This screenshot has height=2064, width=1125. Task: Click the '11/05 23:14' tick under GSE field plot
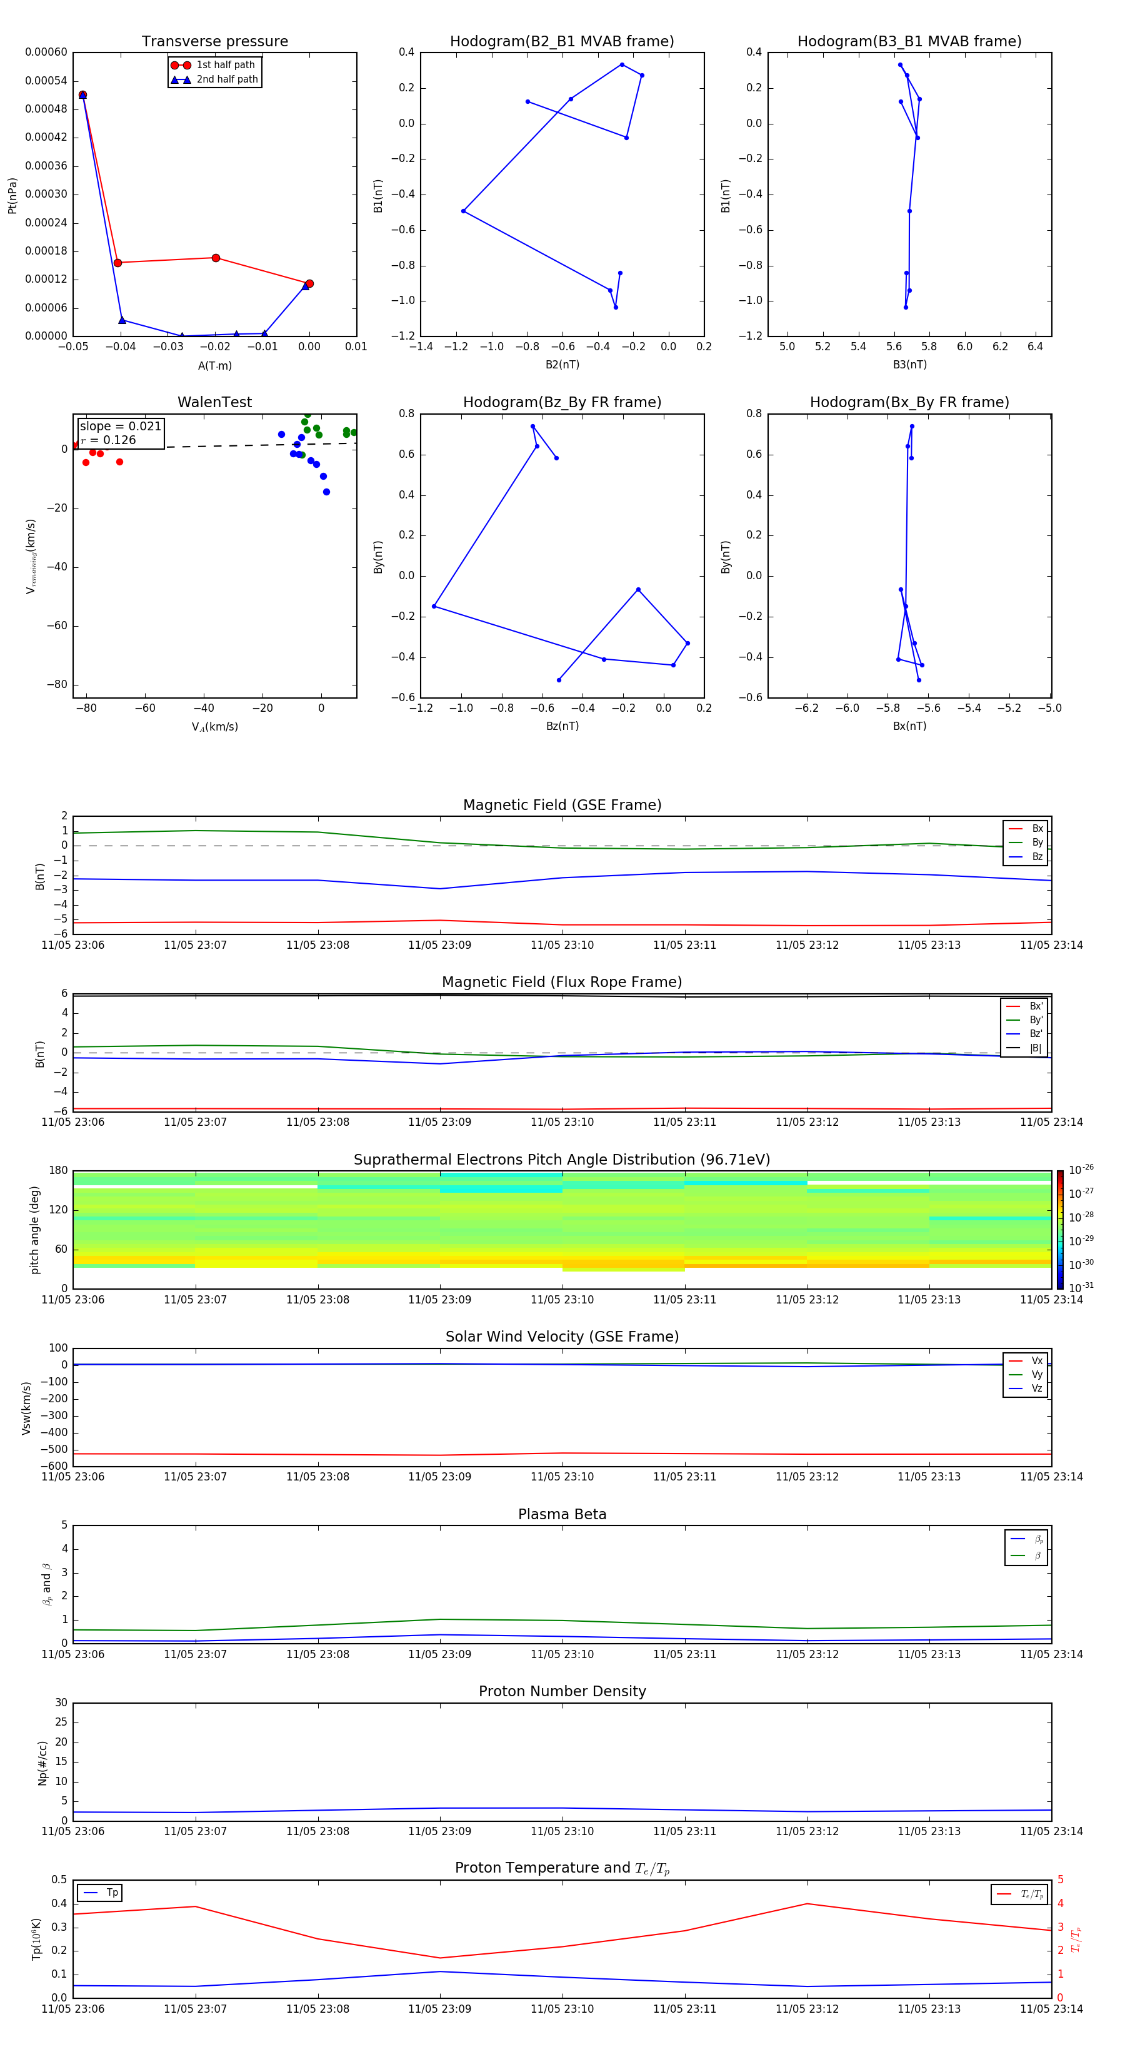(1051, 946)
